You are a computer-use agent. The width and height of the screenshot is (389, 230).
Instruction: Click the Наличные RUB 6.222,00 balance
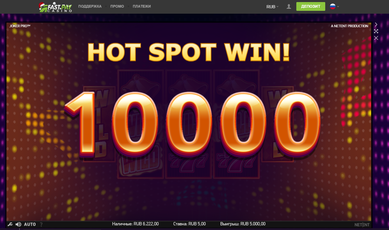tap(136, 224)
